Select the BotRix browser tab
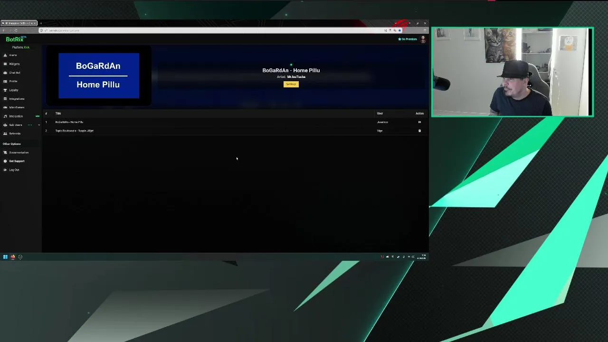This screenshot has height=342, width=608. click(19, 23)
